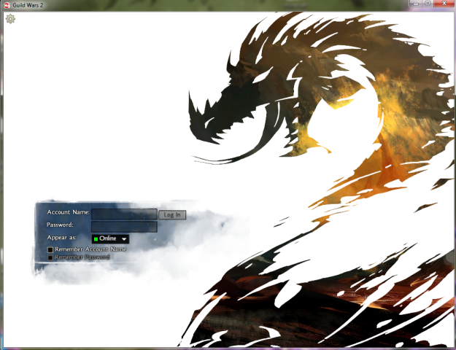This screenshot has height=350, width=456.
Task: Click inside the Password input field
Action: (x=124, y=227)
